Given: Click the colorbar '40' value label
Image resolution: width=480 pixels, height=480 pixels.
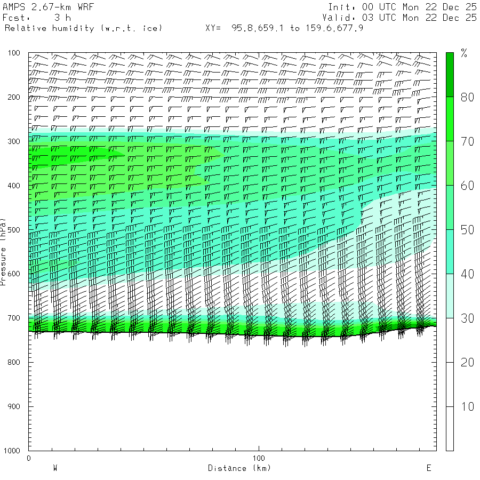Looking at the screenshot, I should coord(467,274).
